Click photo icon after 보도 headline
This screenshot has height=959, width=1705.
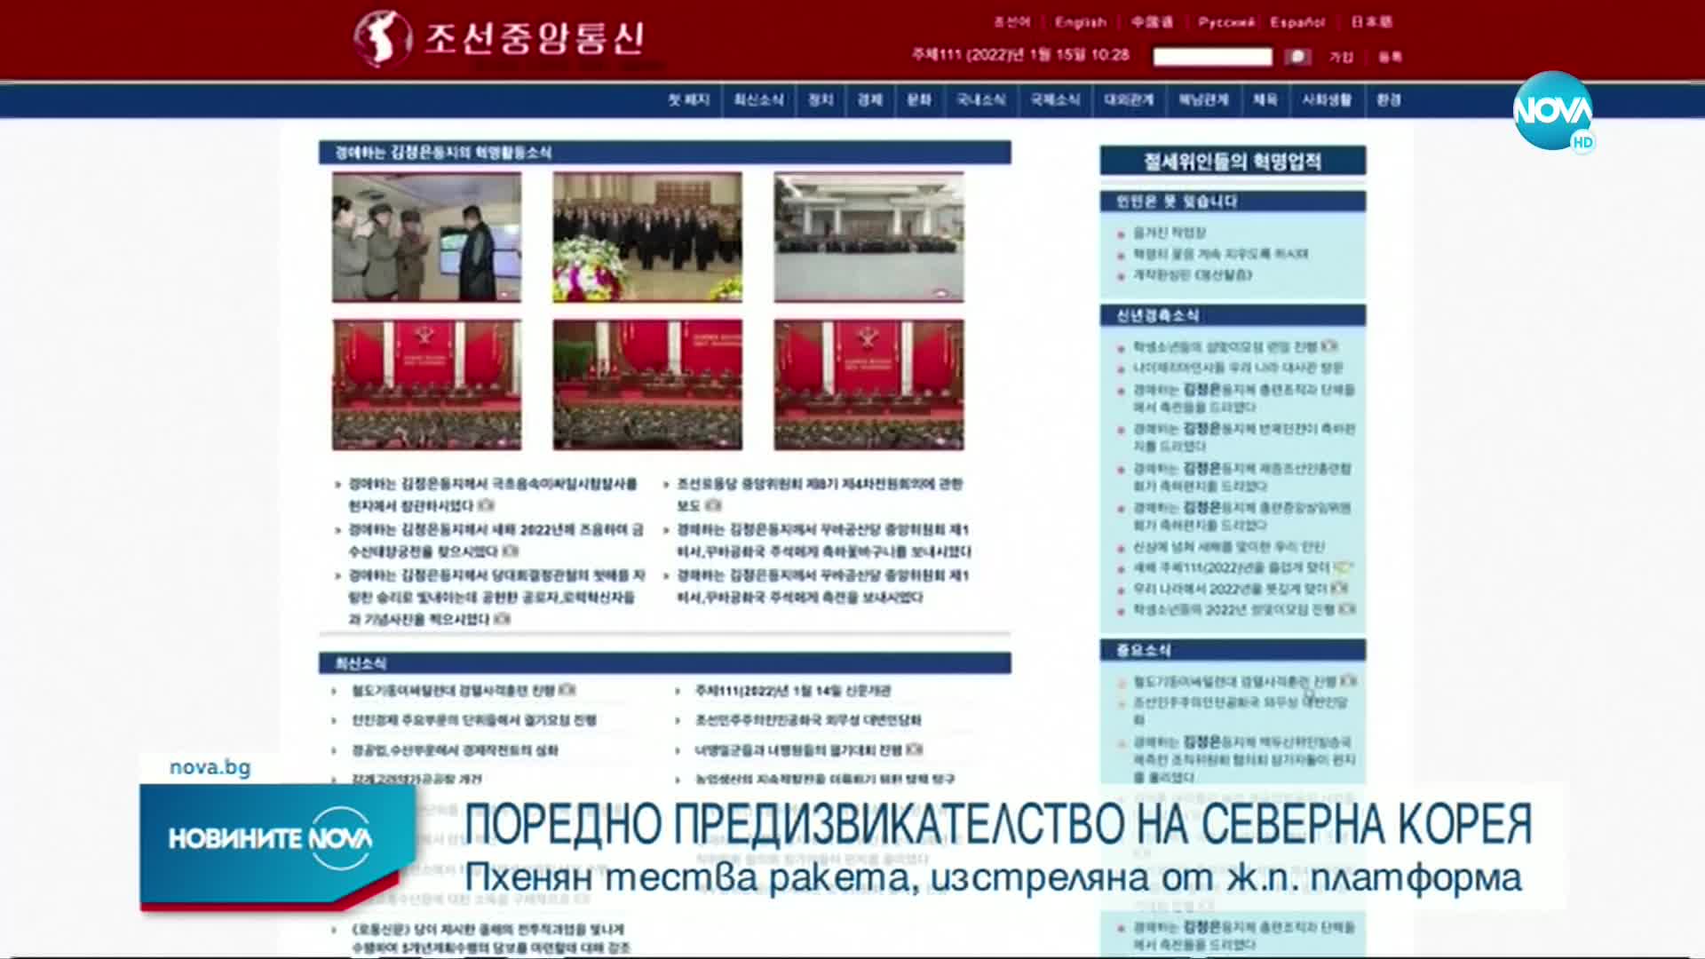(714, 505)
